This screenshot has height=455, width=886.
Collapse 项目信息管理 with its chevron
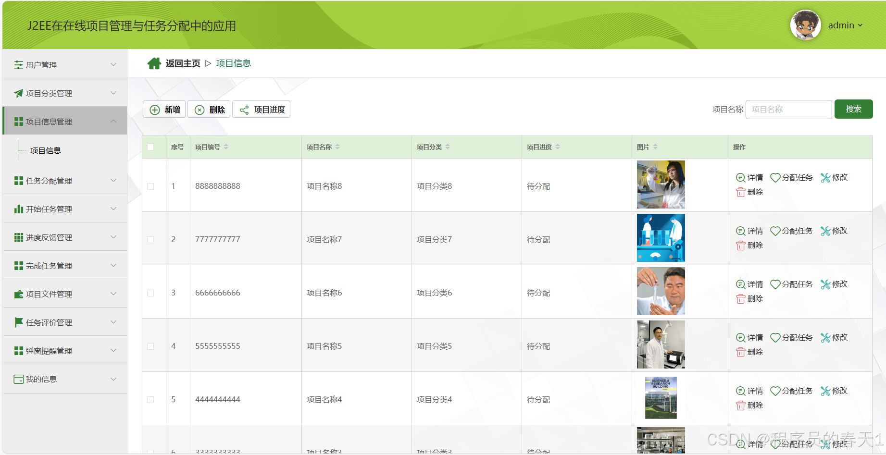tap(113, 121)
